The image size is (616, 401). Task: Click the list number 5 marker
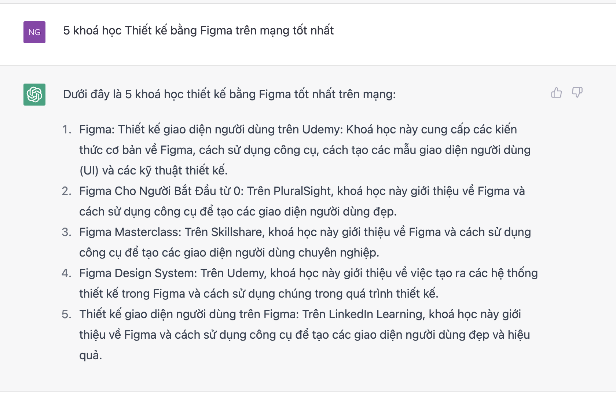click(x=66, y=314)
